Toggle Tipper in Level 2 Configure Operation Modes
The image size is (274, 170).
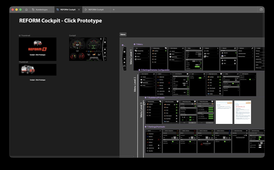click(x=220, y=80)
